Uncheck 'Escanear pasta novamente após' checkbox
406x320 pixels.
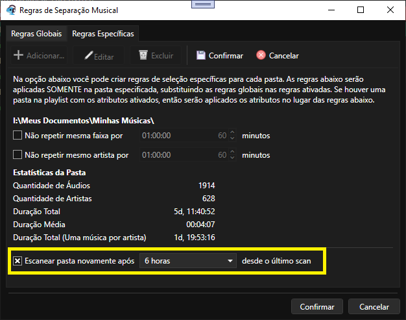[18, 261]
